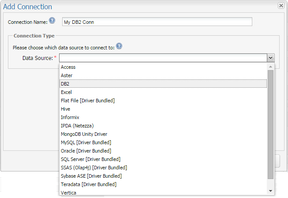Click help icon next to Connection Name

pos(52,21)
